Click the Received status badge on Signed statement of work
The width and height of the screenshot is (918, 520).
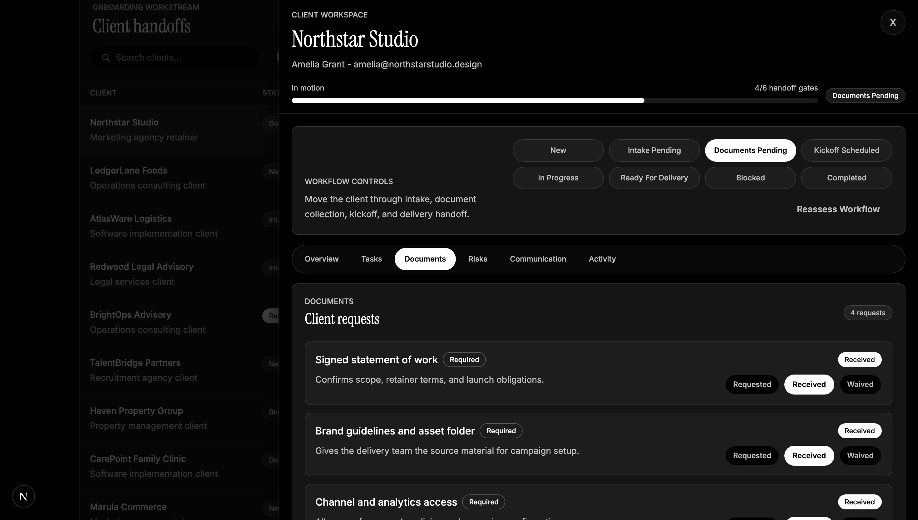(859, 360)
